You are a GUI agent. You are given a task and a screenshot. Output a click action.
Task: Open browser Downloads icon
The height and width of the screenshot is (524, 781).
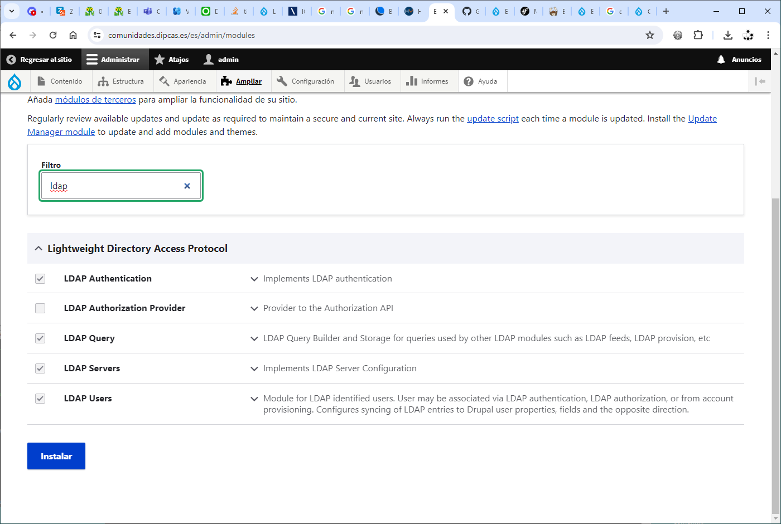[728, 35]
